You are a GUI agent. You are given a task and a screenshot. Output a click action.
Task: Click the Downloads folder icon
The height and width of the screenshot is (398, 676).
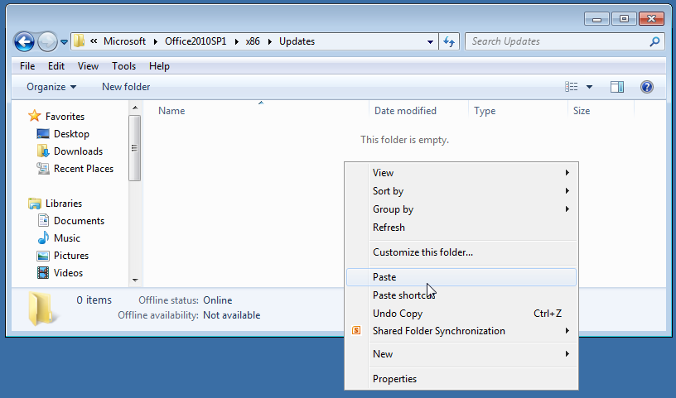pos(43,151)
